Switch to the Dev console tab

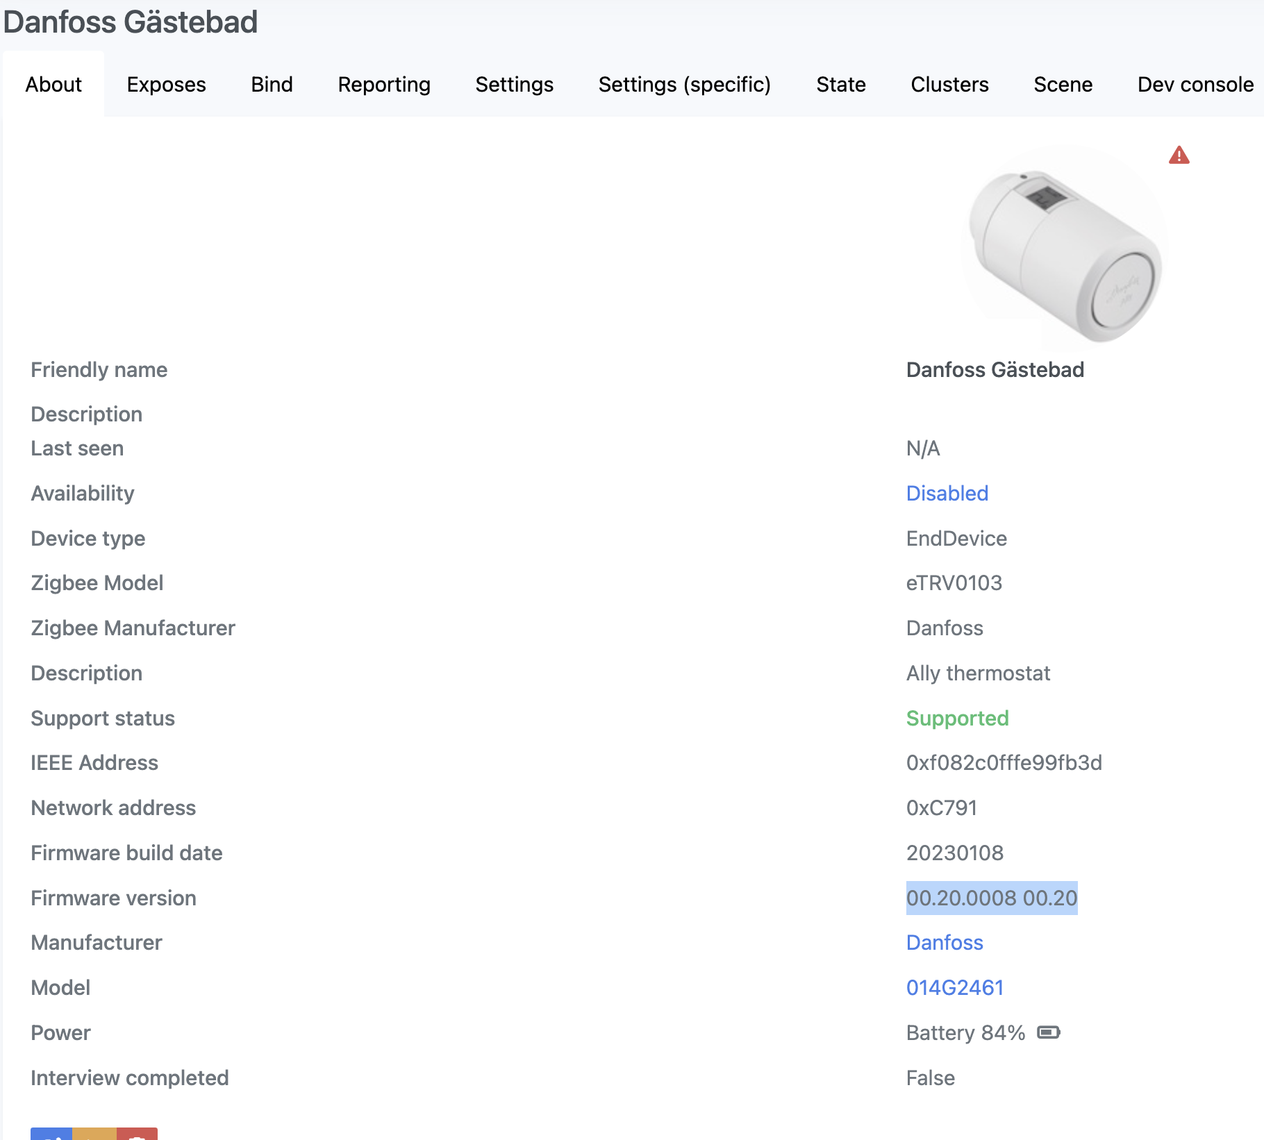1195,84
